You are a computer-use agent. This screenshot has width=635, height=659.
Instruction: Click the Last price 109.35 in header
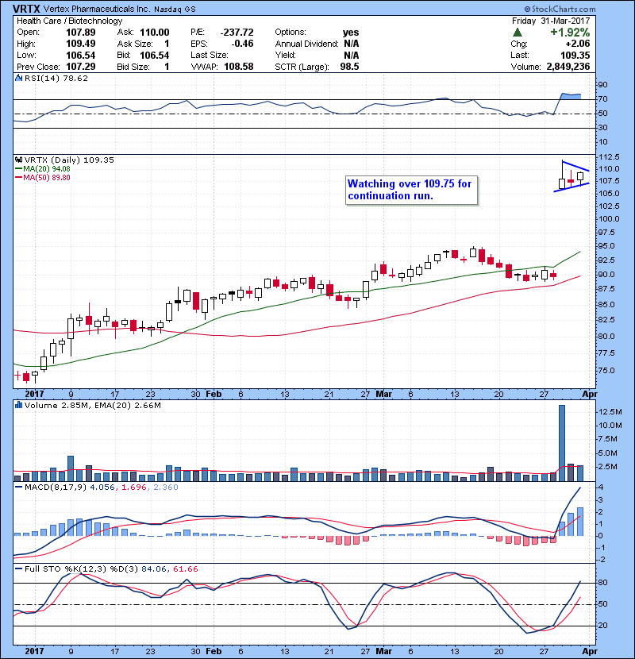[575, 55]
